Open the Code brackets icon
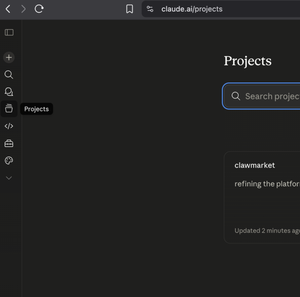300x297 pixels. point(9,126)
